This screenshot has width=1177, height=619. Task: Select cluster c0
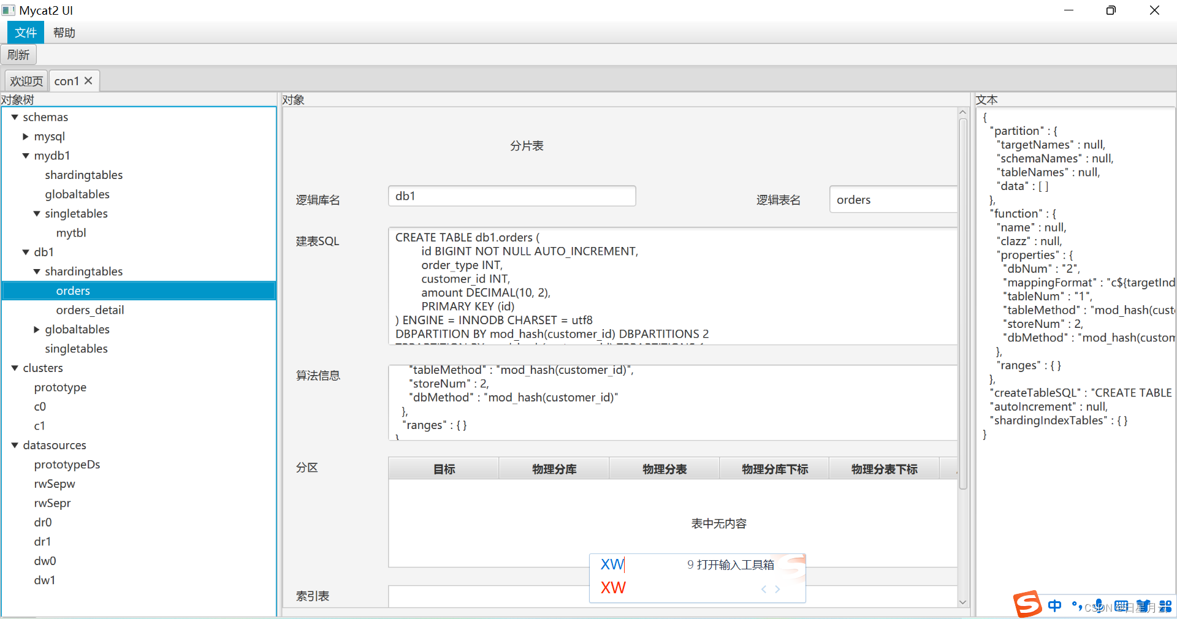tap(40, 407)
